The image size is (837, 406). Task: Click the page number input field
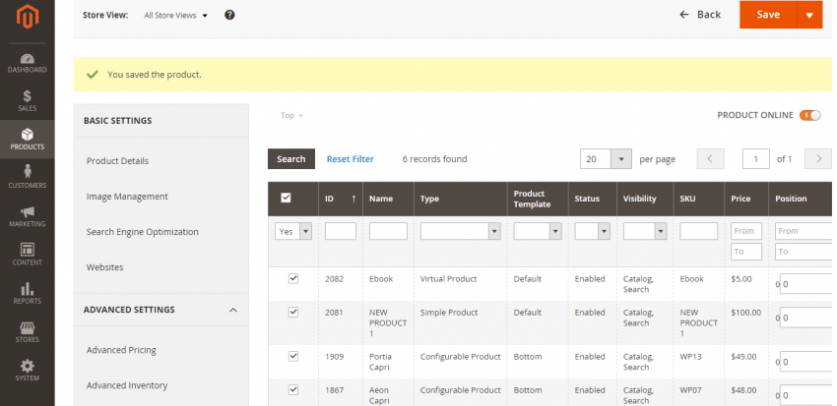(756, 159)
